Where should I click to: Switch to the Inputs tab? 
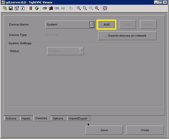(26, 118)
